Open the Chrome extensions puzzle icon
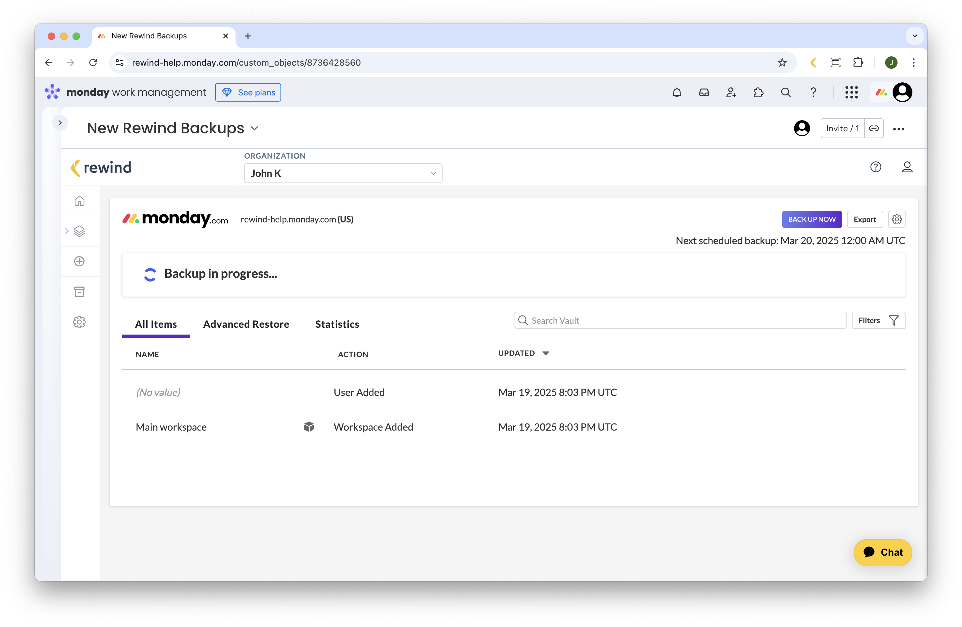962x627 pixels. pyautogui.click(x=858, y=63)
